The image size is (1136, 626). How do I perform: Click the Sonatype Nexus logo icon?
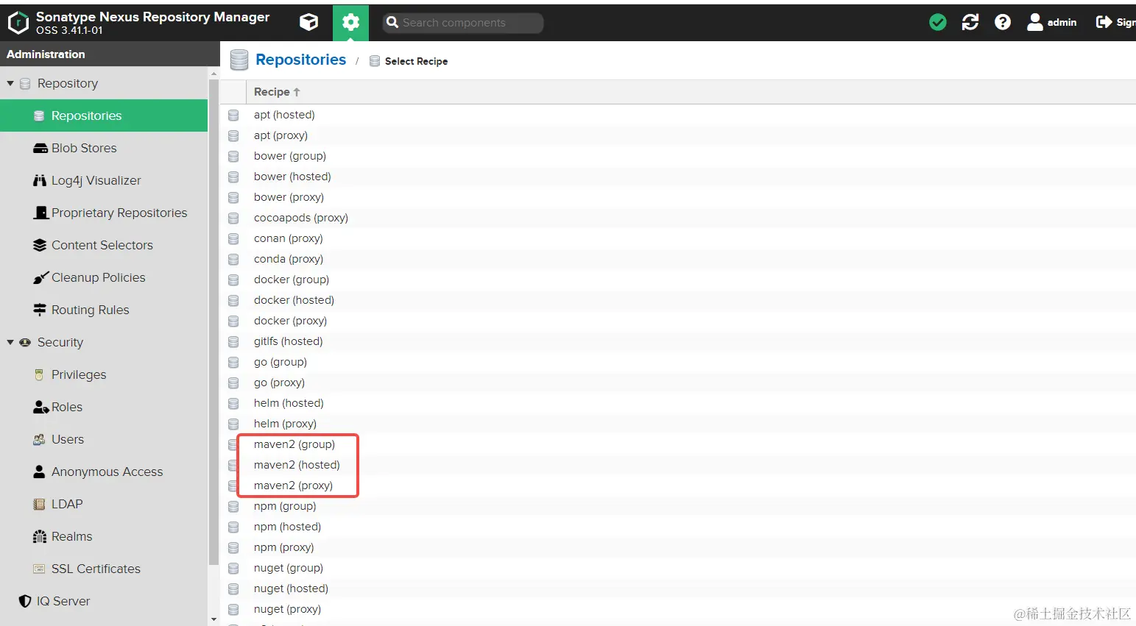(18, 22)
